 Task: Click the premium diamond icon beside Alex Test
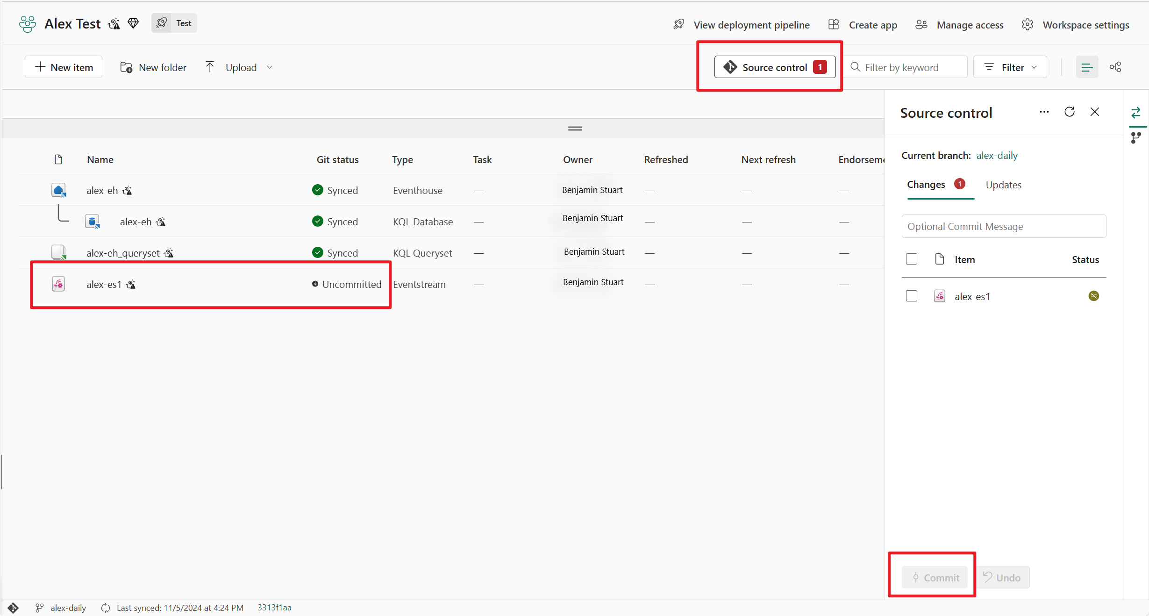point(133,23)
